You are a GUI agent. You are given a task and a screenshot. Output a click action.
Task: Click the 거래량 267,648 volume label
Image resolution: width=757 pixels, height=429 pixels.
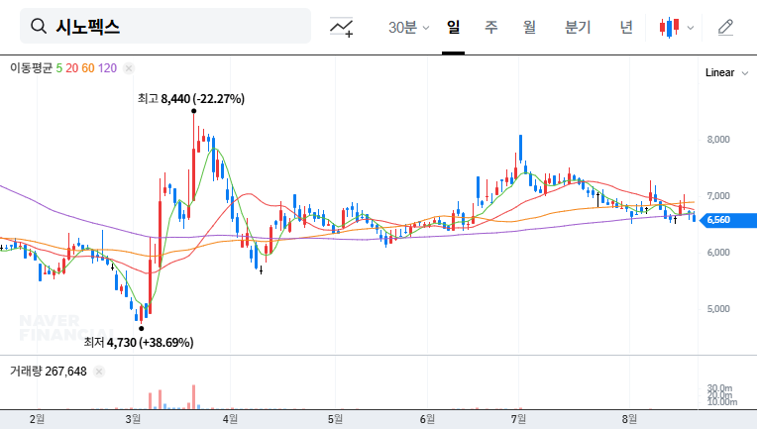(49, 372)
